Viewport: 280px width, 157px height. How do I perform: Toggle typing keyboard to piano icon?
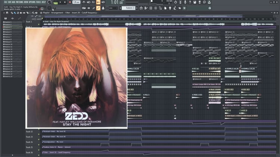(x=84, y=8)
